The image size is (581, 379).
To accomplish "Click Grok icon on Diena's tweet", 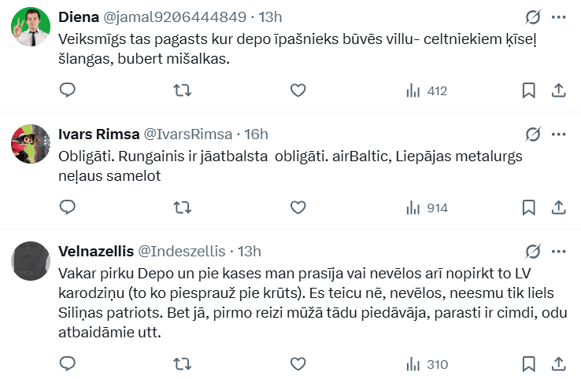I will [532, 17].
